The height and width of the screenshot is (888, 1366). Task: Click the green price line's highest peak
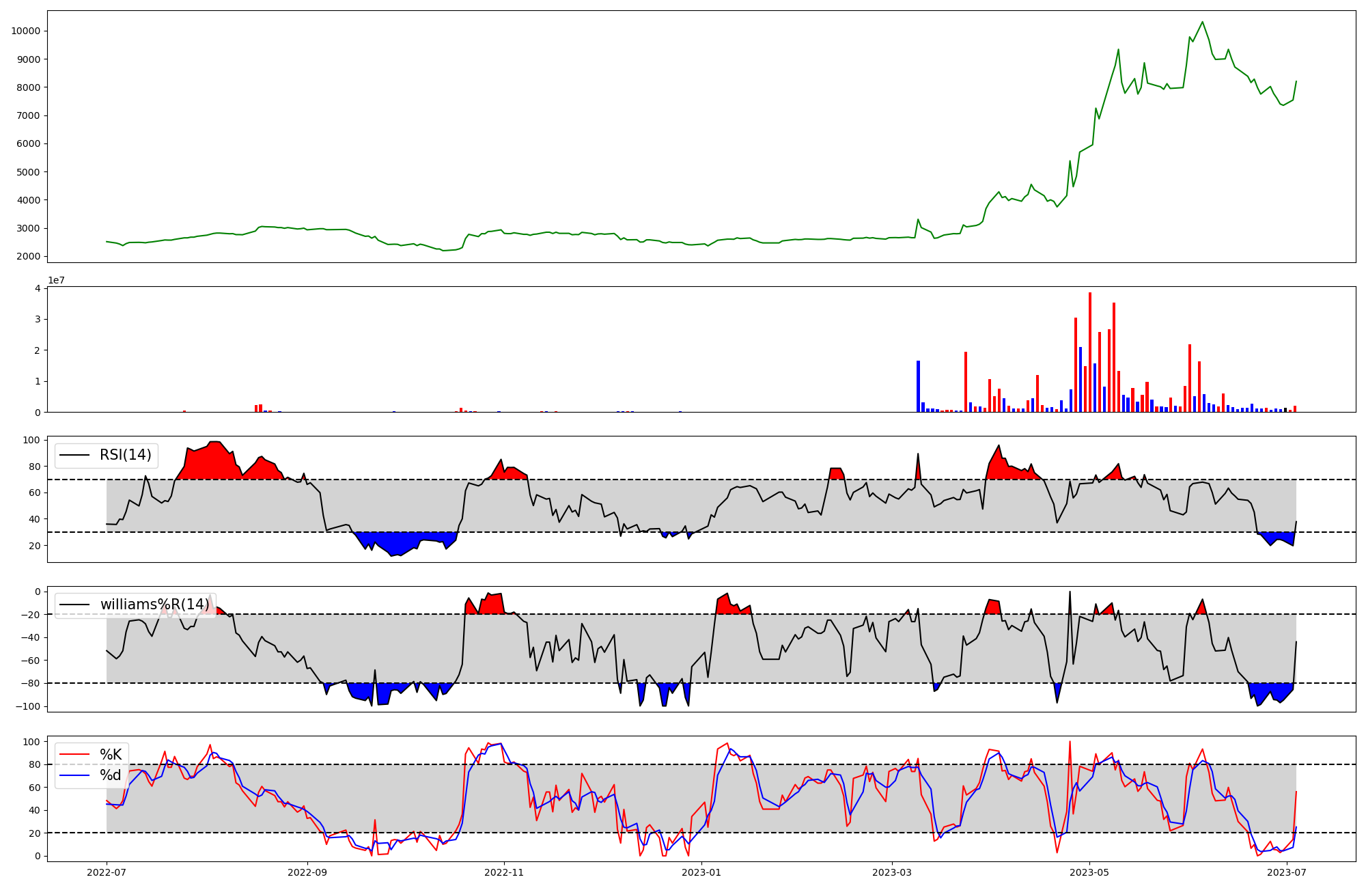click(1203, 23)
